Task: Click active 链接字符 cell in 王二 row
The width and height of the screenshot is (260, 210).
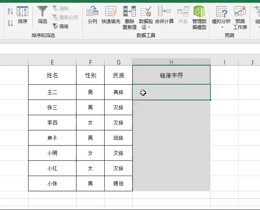Action: pyautogui.click(x=171, y=92)
